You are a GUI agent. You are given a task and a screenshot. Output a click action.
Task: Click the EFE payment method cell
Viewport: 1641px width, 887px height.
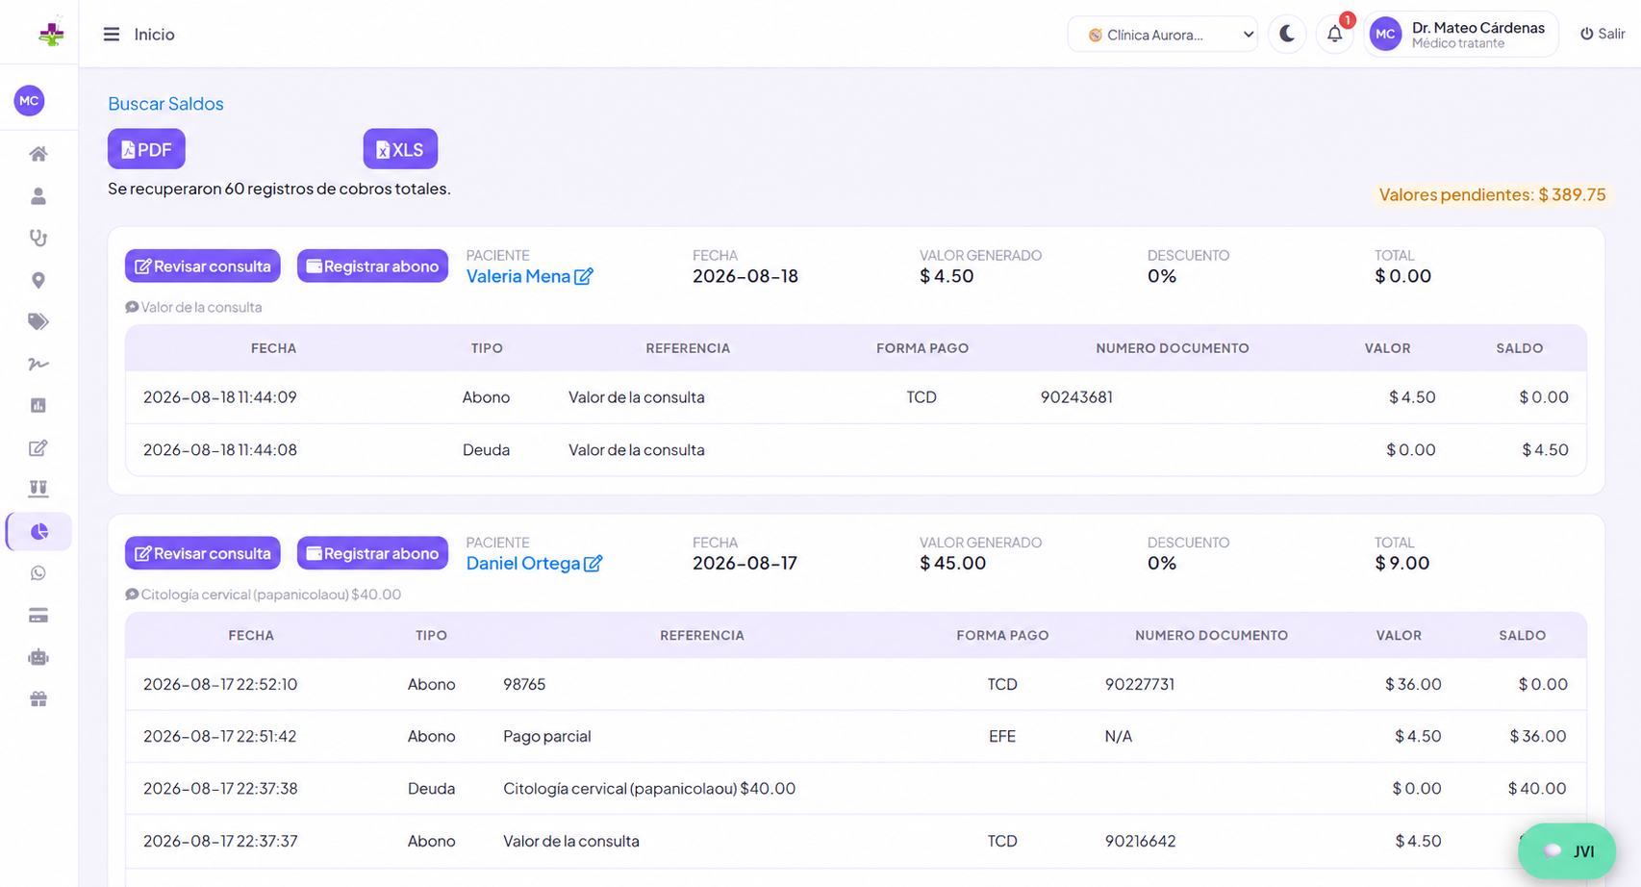[x=1002, y=736]
